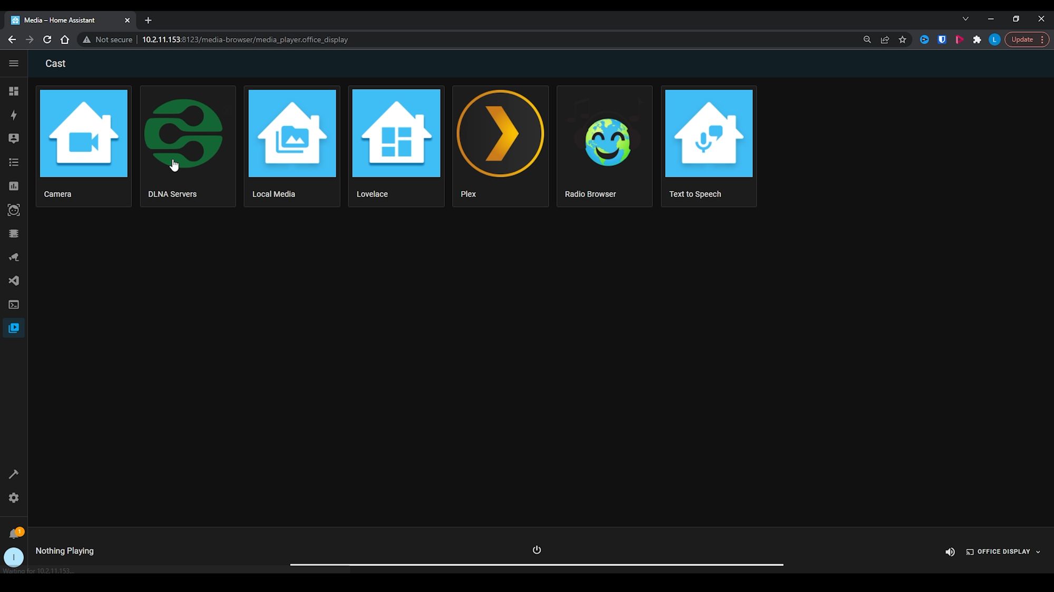Open Chrome profile avatar L

pos(994,39)
